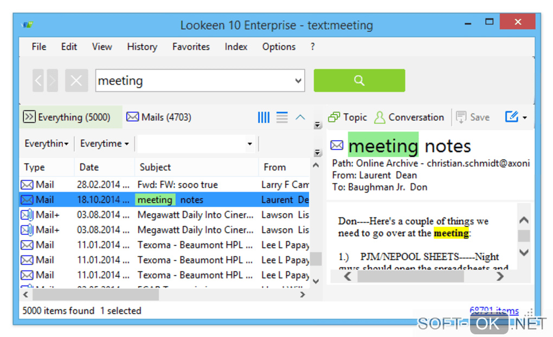Viewport: 553px width, 337px height.
Task: Open the Index menu
Action: [x=236, y=47]
